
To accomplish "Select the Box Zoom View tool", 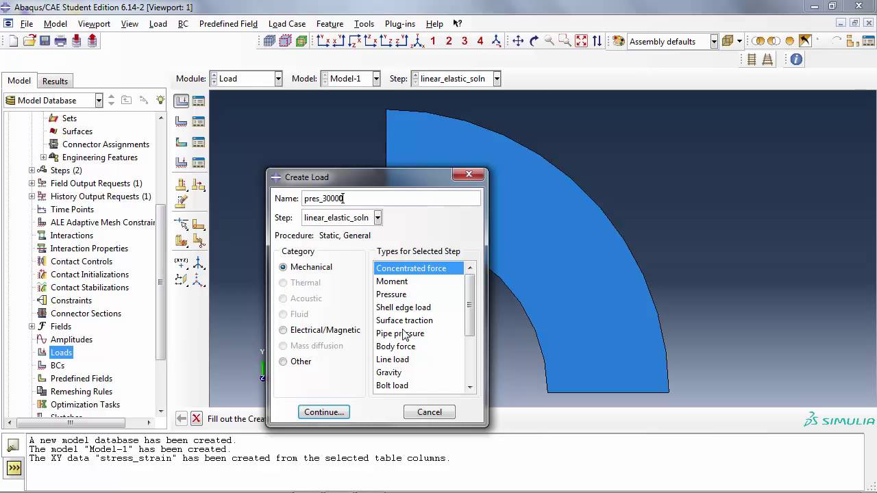I will click(565, 41).
